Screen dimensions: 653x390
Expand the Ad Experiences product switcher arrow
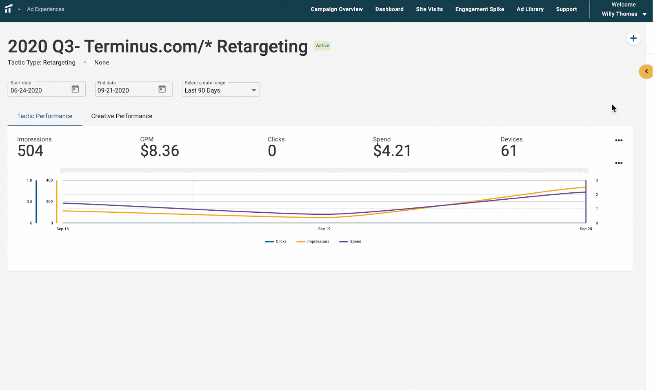coord(19,9)
